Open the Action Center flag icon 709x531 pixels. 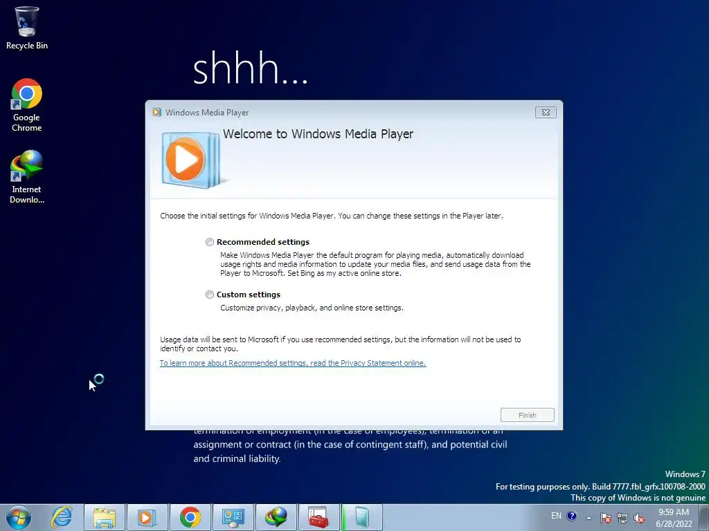pos(606,518)
